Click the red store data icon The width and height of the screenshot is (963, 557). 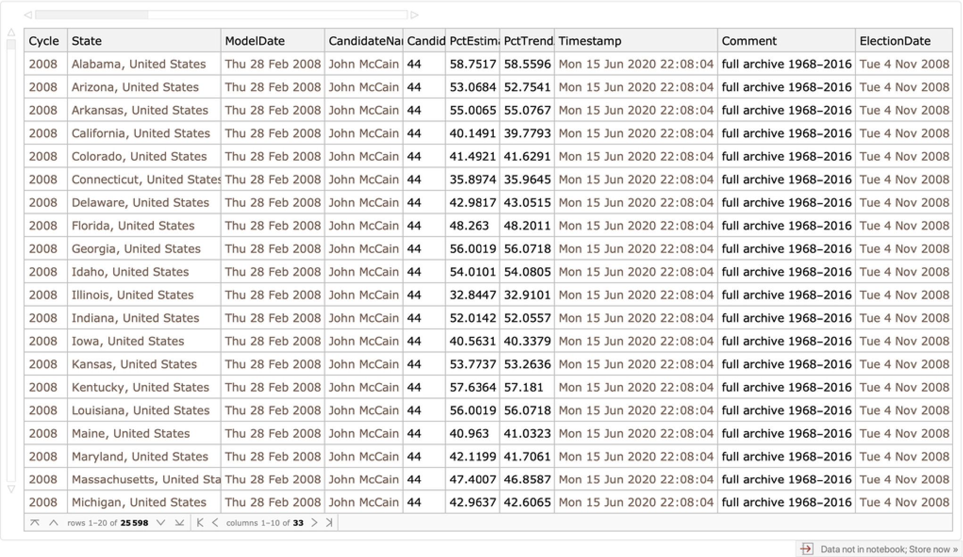tap(806, 549)
